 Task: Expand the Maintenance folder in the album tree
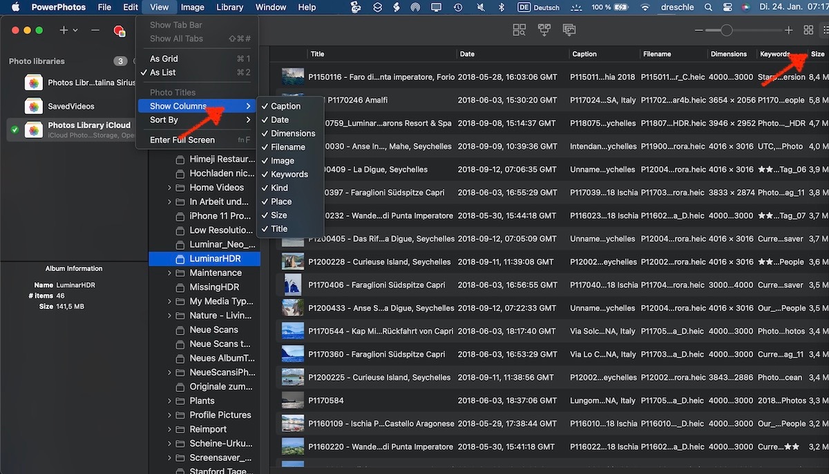(x=169, y=273)
